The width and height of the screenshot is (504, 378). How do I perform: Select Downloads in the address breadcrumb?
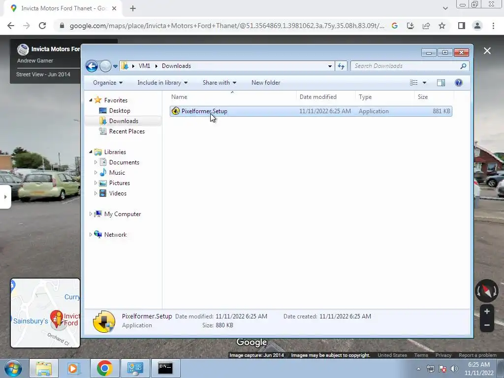176,66
